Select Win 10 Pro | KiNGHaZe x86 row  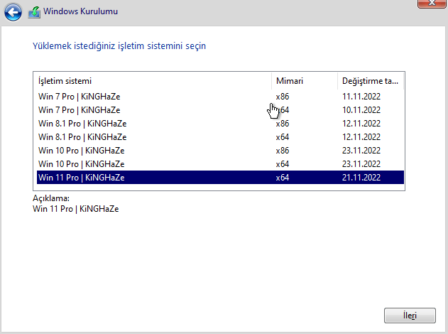pos(220,151)
